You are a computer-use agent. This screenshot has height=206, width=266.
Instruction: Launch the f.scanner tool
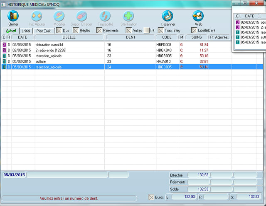click(168, 17)
